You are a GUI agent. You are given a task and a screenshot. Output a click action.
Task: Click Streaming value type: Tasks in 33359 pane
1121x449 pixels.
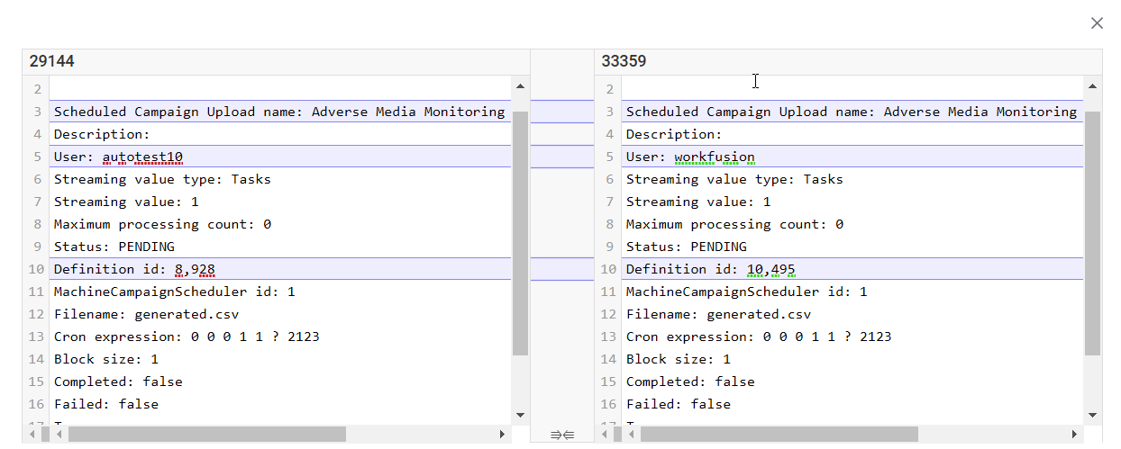coord(734,179)
